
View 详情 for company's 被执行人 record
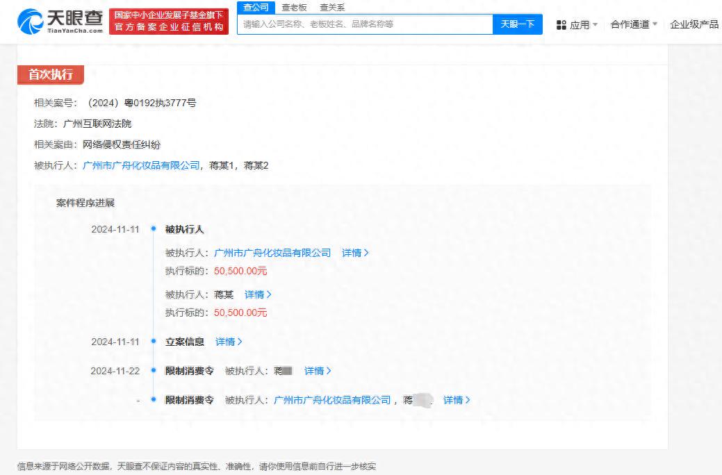tap(354, 253)
